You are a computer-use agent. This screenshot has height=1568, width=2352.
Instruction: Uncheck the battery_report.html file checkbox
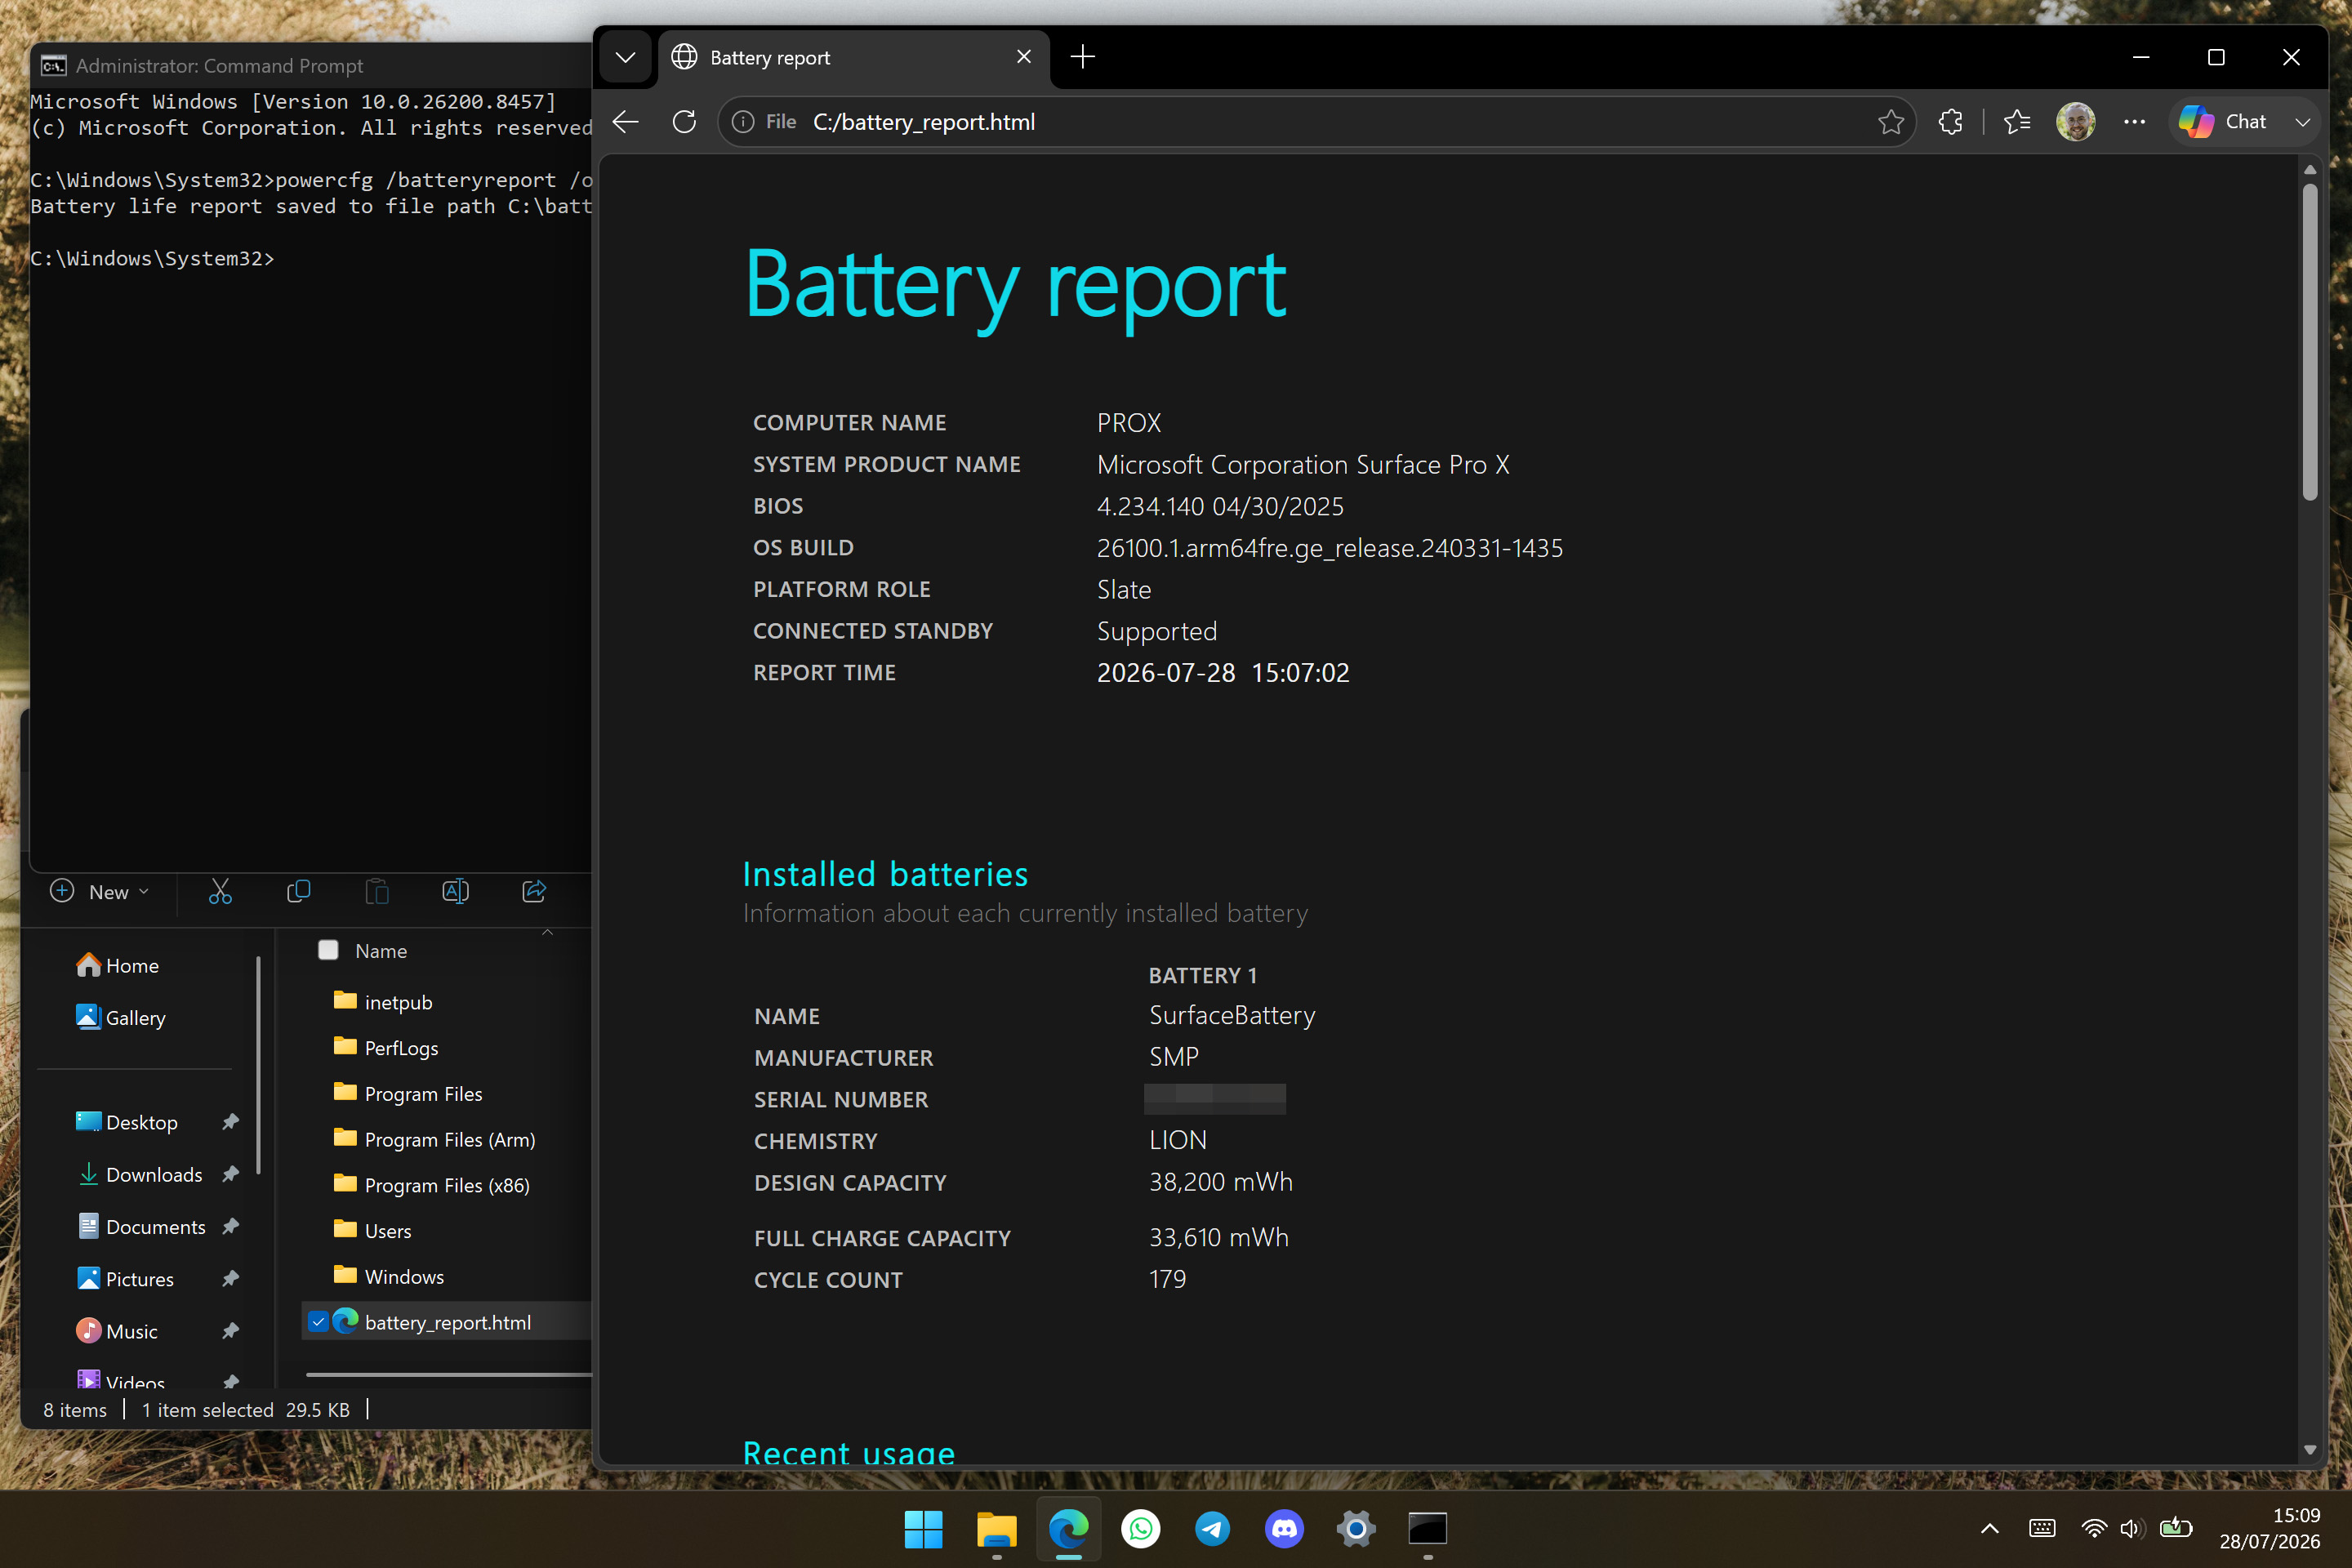(x=318, y=1322)
